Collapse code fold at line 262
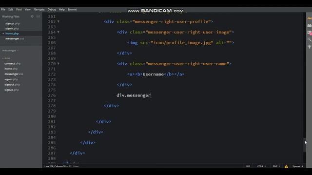Screen dimensions: 312x175 pos(58,21)
